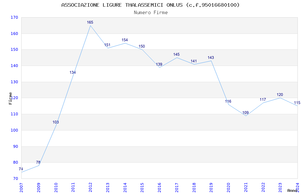This screenshot has width=301, height=194.
Task: Click the 120 data label at 2023
Action: (280, 95)
